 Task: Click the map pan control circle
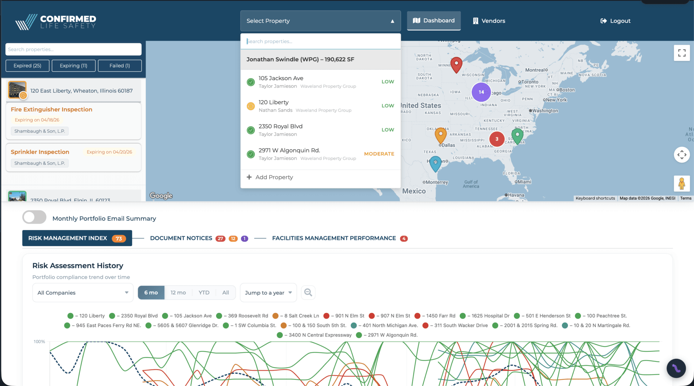click(x=682, y=154)
